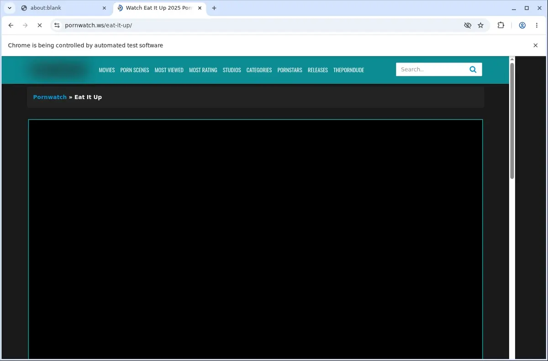Switch to the about:blank tab
This screenshot has height=361, width=548.
coord(63,8)
